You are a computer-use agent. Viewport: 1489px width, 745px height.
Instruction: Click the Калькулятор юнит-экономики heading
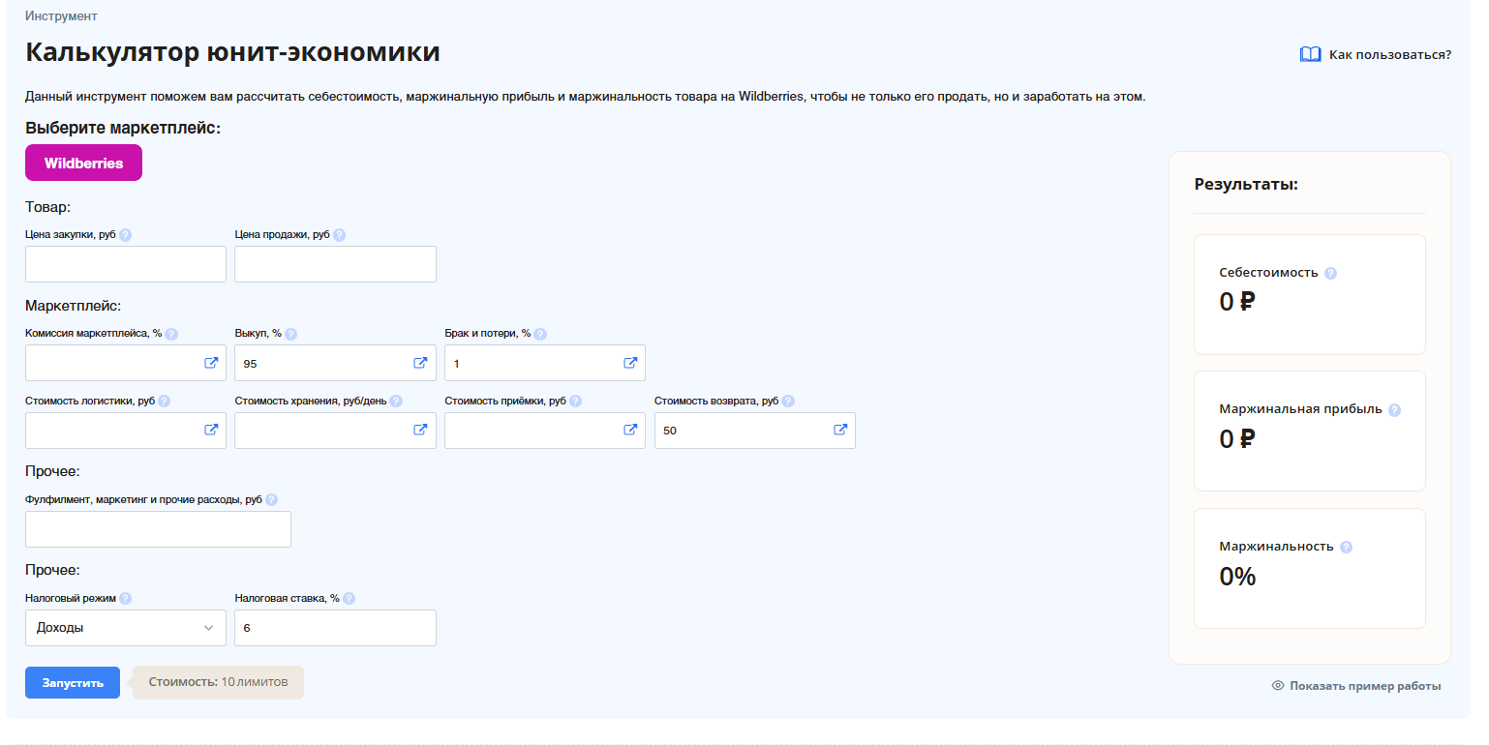[x=232, y=52]
